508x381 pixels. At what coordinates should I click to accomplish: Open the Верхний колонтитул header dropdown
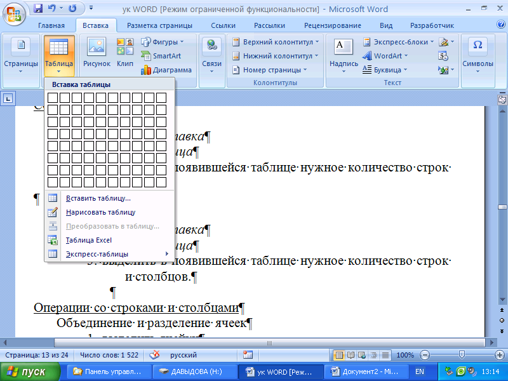click(276, 42)
